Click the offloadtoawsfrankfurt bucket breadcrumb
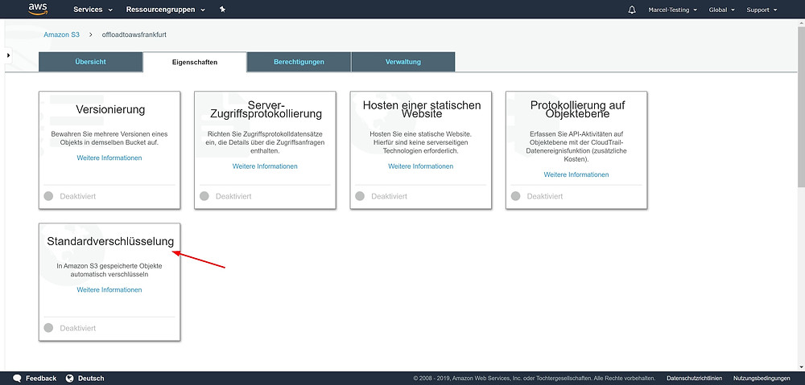 [134, 35]
